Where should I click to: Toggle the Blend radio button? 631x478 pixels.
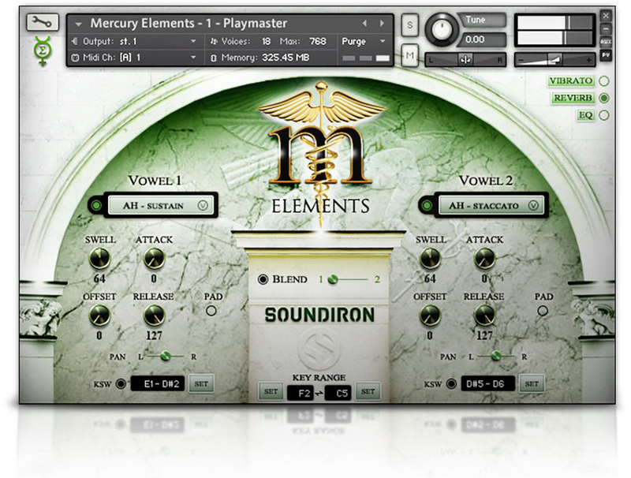pyautogui.click(x=263, y=279)
